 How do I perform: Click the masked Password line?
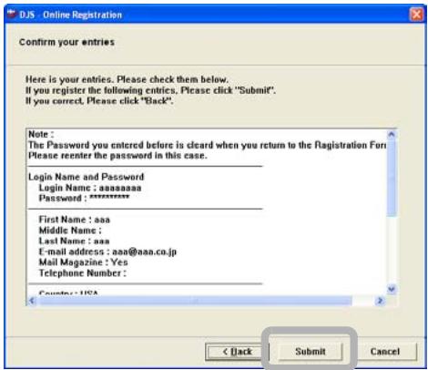(x=84, y=198)
